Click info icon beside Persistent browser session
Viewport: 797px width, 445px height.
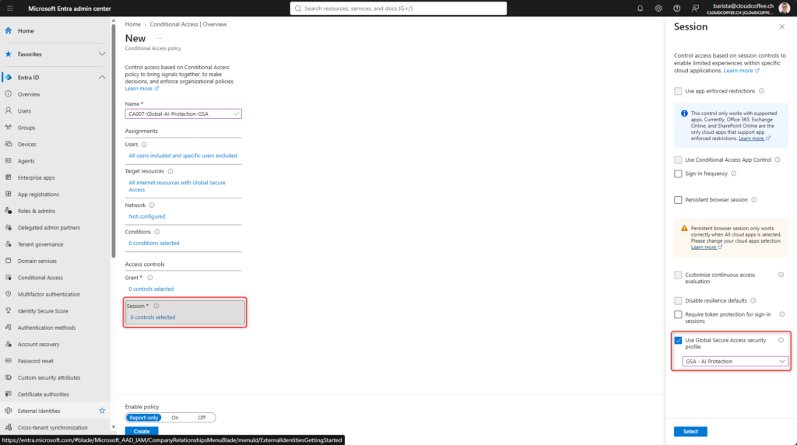click(753, 200)
